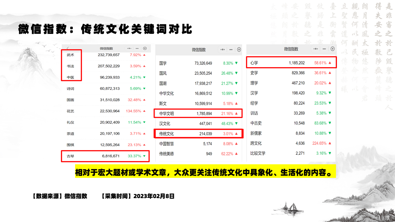Click the 新儒家 keyword
395x222 pixels.
(x=256, y=133)
